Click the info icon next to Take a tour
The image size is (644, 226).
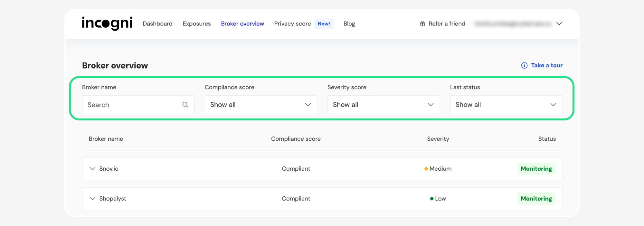(x=524, y=65)
